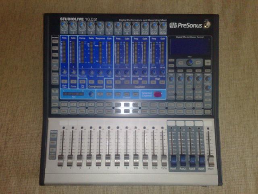Click the Gate threshold knob

pos(73,72)
